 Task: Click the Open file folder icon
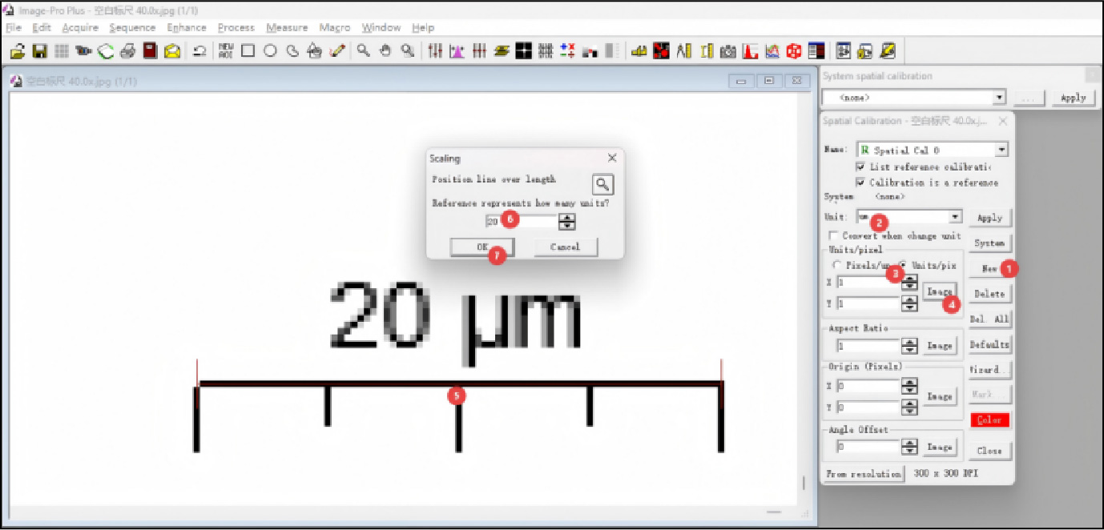click(x=18, y=51)
